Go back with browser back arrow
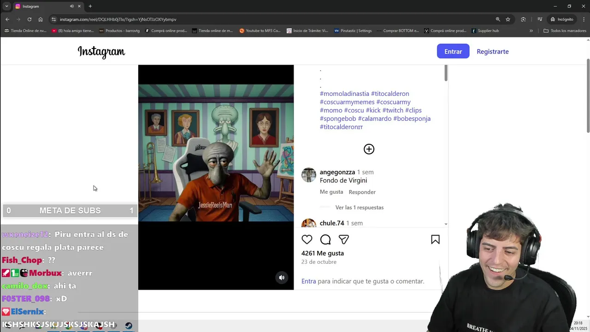The image size is (590, 332). pyautogui.click(x=7, y=19)
